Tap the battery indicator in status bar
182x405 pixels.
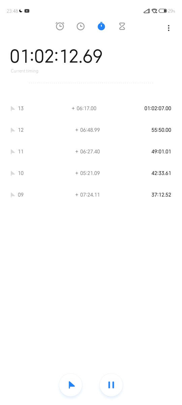(163, 11)
